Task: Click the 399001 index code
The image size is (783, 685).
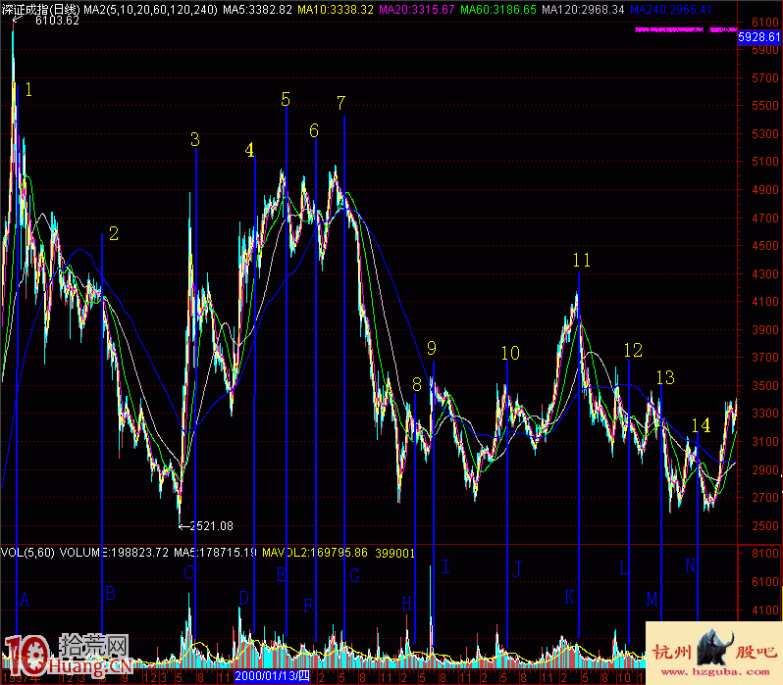Action: [x=395, y=553]
